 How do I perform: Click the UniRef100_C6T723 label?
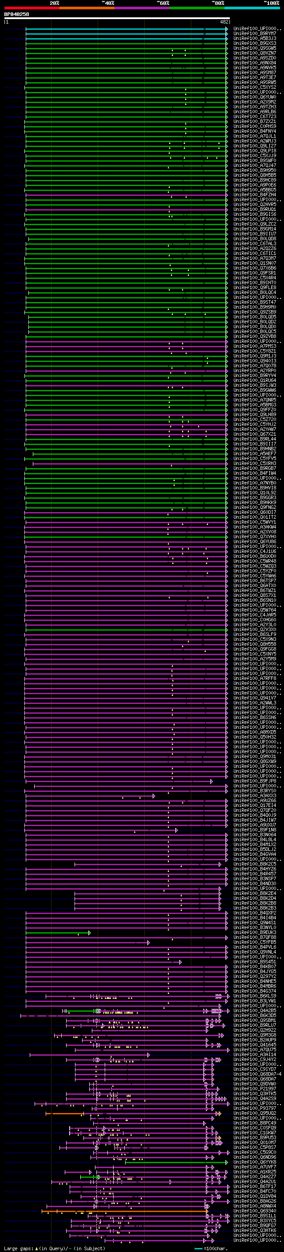pos(255,117)
